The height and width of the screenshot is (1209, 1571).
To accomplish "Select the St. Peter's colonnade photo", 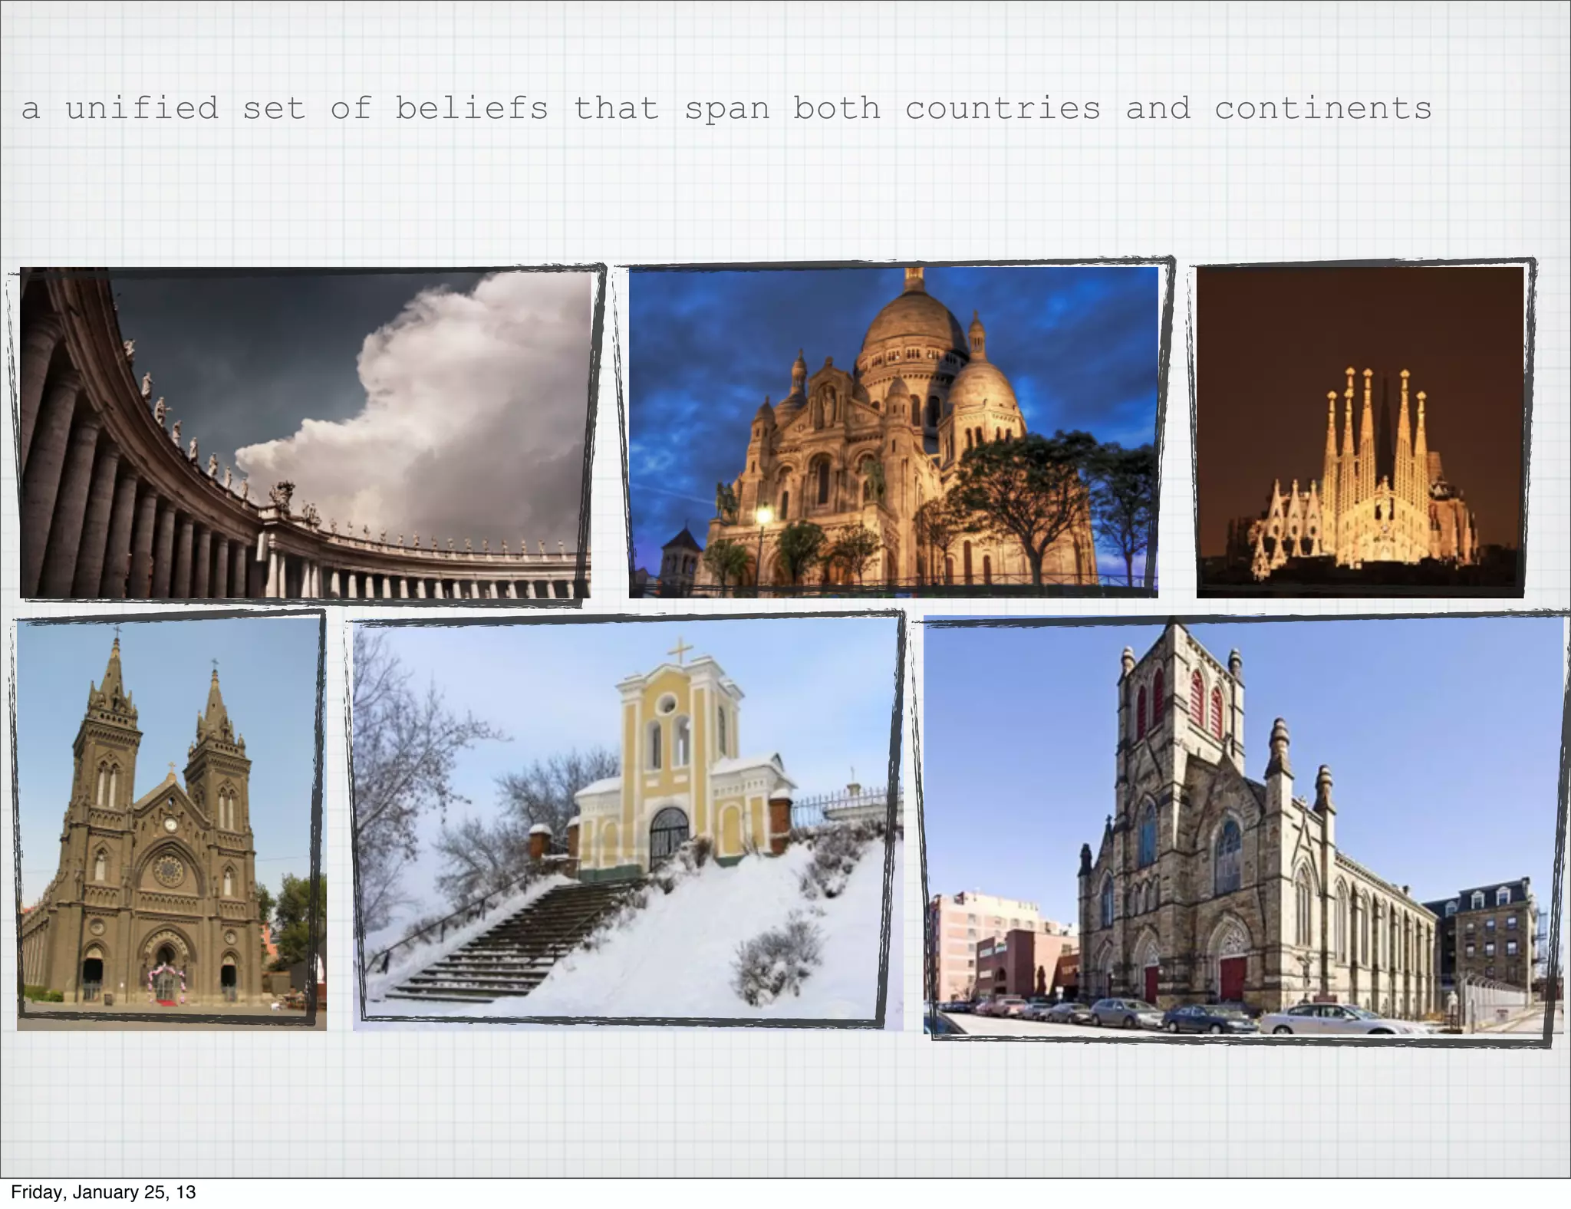I will click(x=305, y=433).
